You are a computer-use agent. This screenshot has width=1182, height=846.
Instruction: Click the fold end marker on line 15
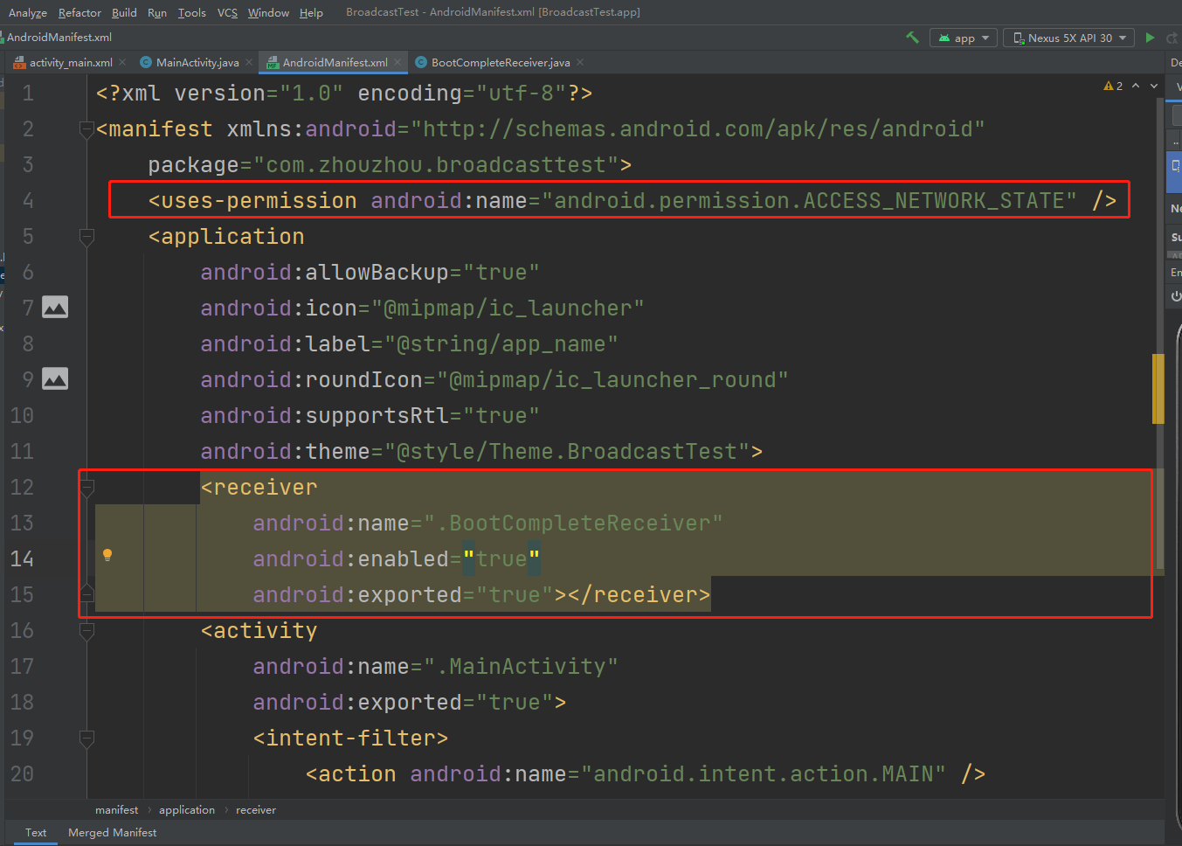(x=86, y=594)
